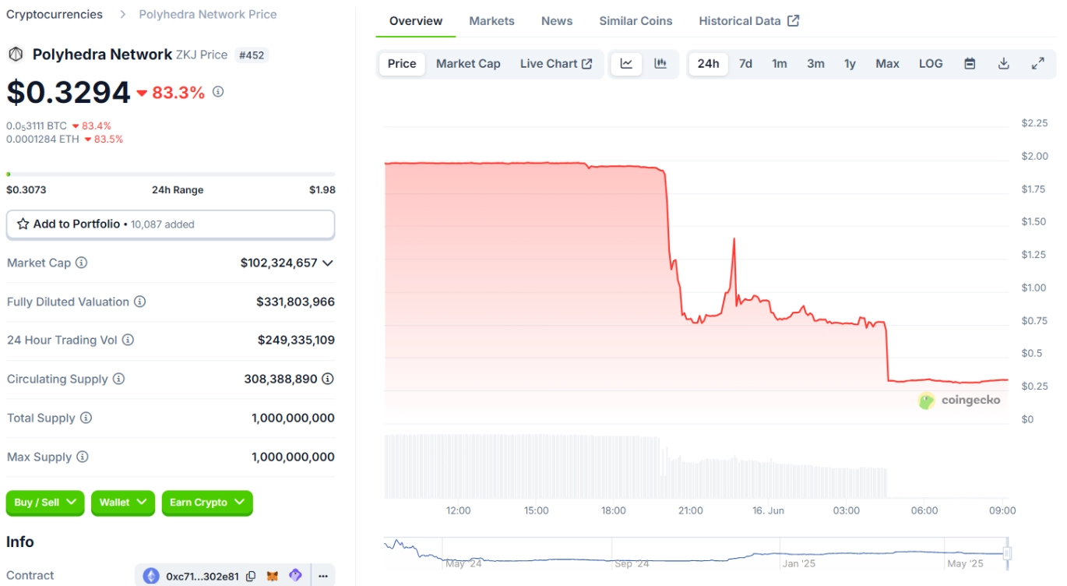The image size is (1067, 586).
Task: Switch to the Overview tab
Action: [x=416, y=21]
